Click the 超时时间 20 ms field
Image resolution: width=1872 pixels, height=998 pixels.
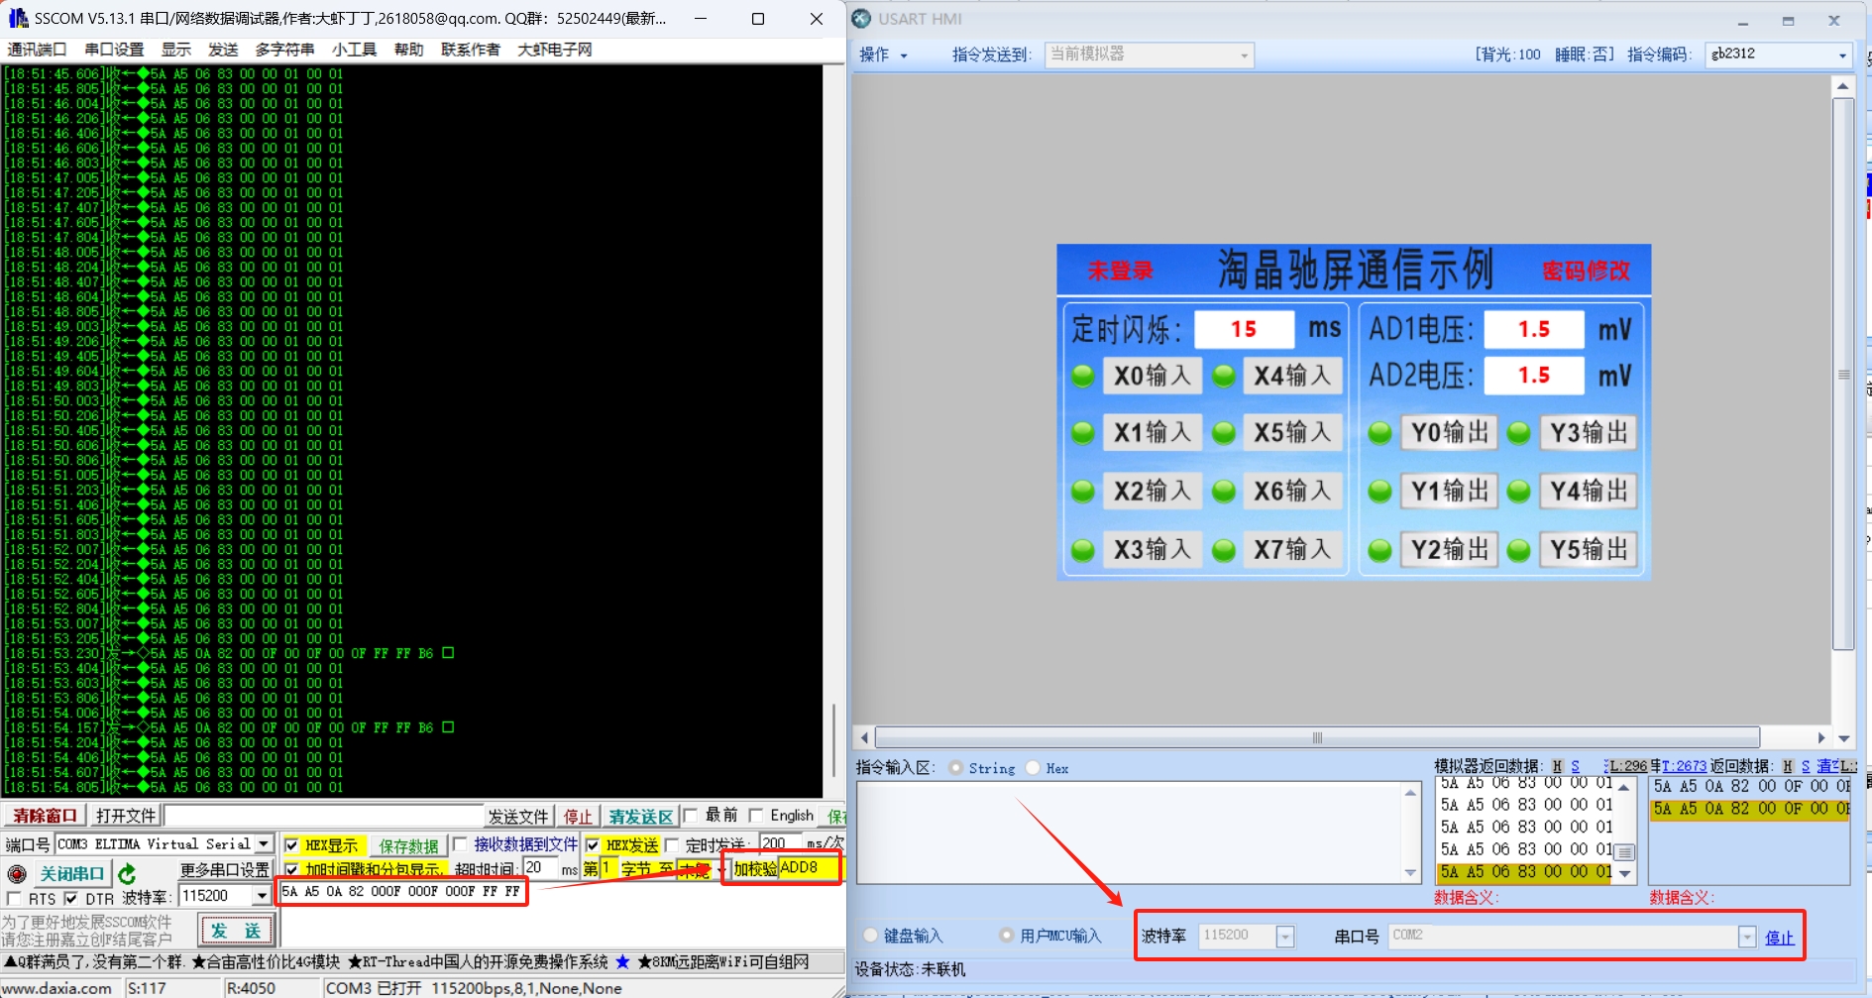541,868
